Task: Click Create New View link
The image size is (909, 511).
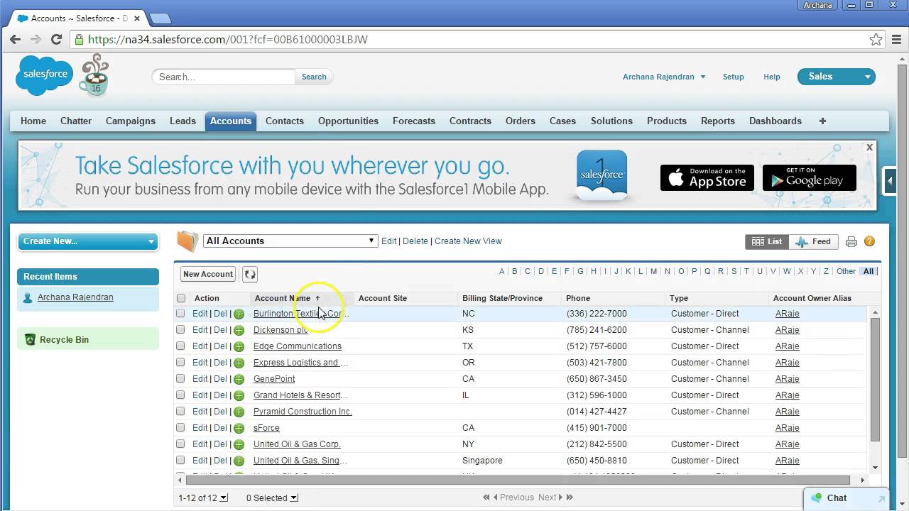Action: click(x=468, y=241)
